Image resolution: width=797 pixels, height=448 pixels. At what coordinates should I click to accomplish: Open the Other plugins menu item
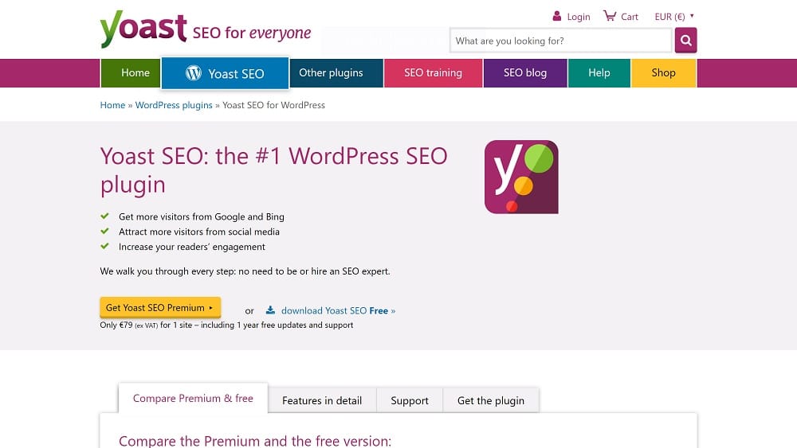[x=336, y=73]
